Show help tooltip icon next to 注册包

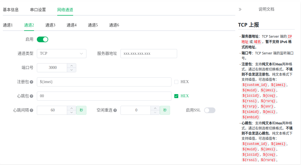pyautogui.click(x=31, y=82)
